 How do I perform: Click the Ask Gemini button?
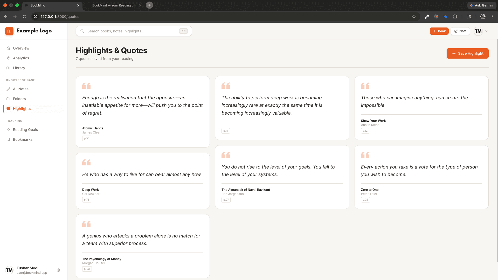click(x=482, y=5)
